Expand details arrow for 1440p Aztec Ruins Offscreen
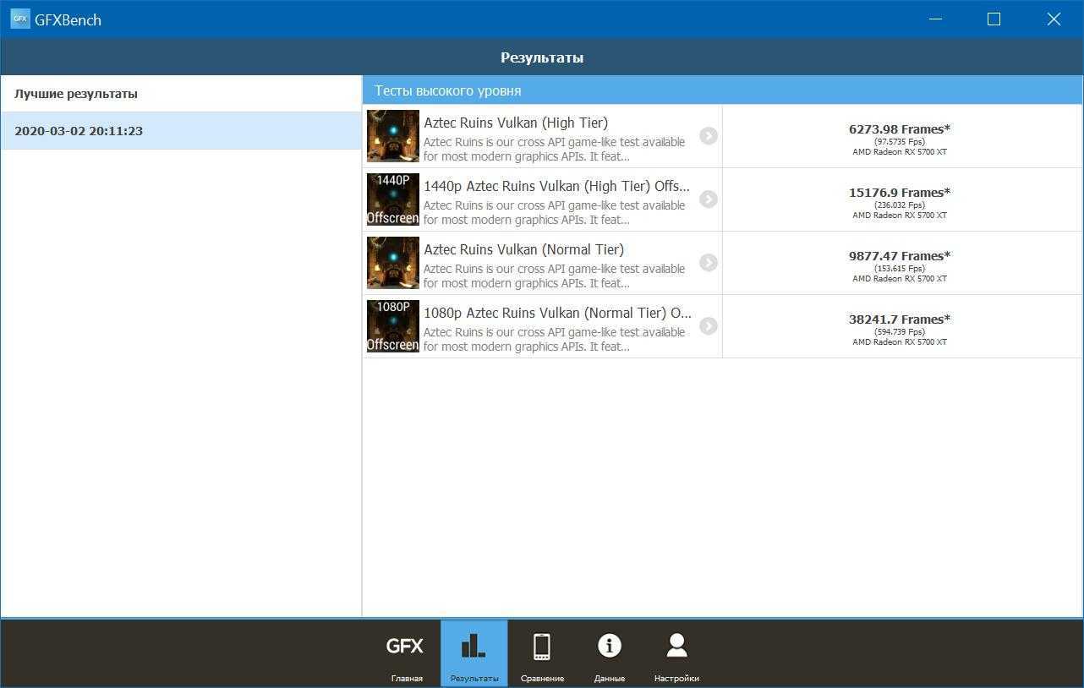 click(x=709, y=199)
